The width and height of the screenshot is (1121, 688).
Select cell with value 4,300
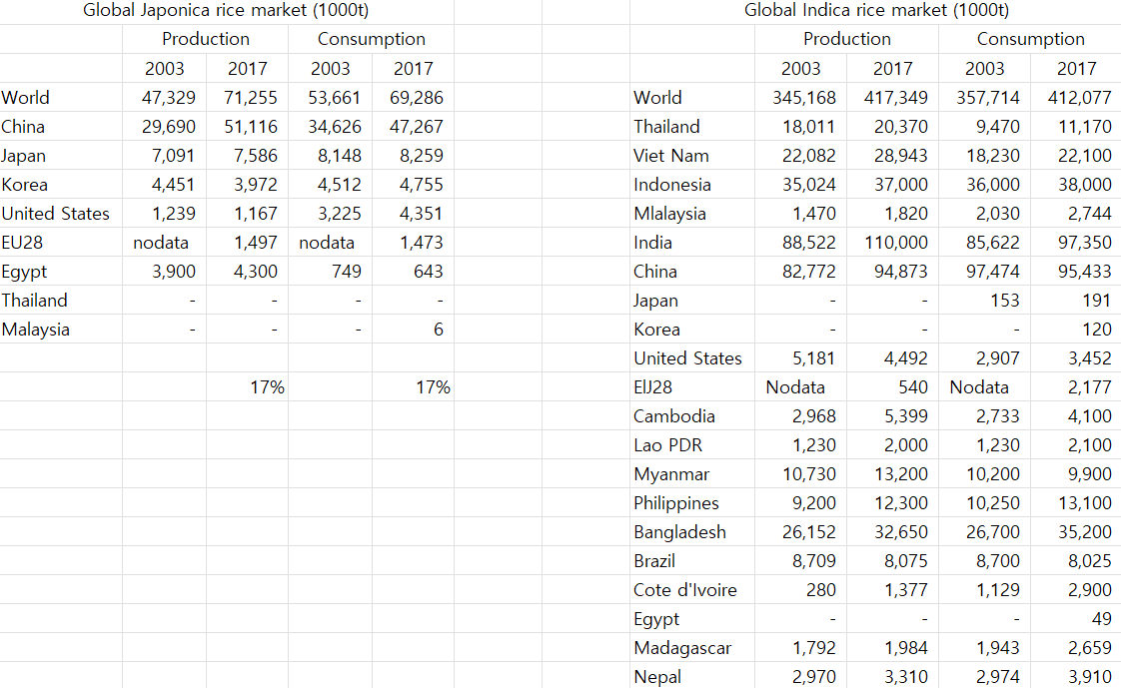pos(255,272)
